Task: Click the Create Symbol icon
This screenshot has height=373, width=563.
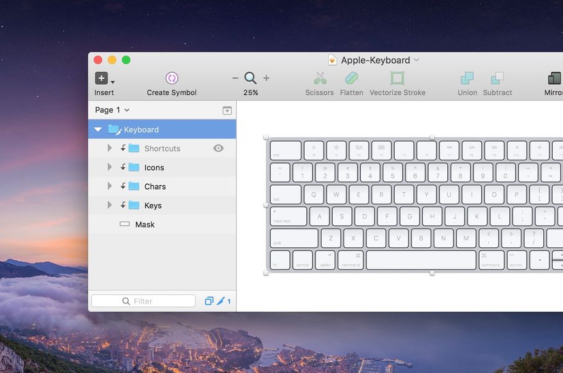Action: click(171, 78)
